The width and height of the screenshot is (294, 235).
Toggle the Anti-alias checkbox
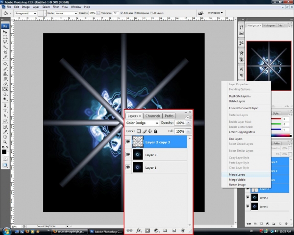pos(122,13)
